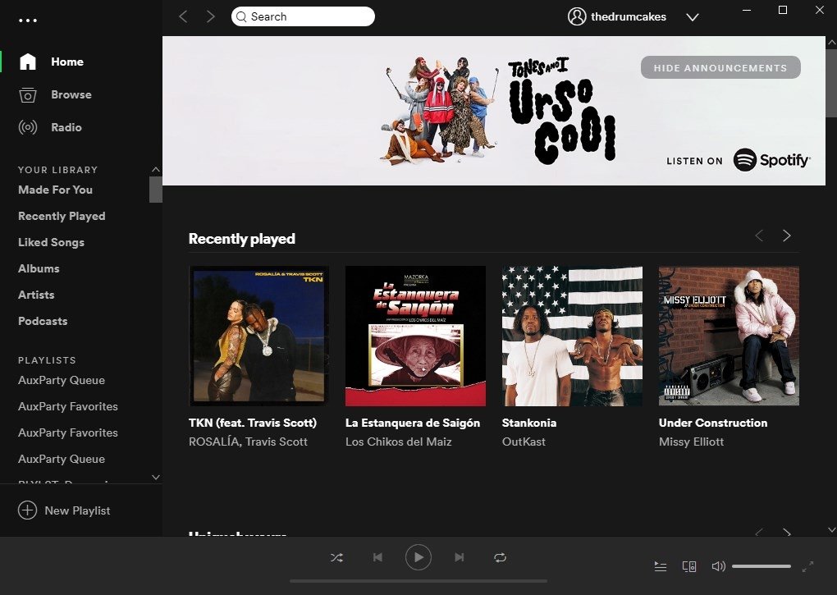Click the Play button
The height and width of the screenshot is (595, 837).
(x=418, y=557)
